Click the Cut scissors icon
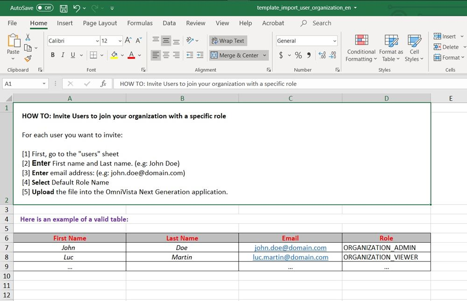Screen dimensions: 467x301 pyautogui.click(x=28, y=37)
